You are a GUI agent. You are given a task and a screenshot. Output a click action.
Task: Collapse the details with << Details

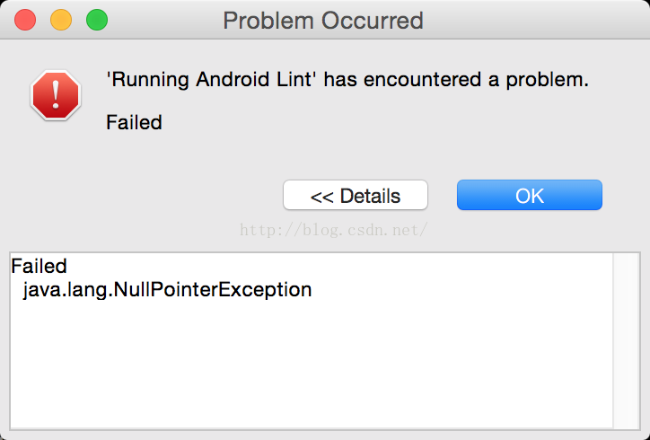[356, 195]
